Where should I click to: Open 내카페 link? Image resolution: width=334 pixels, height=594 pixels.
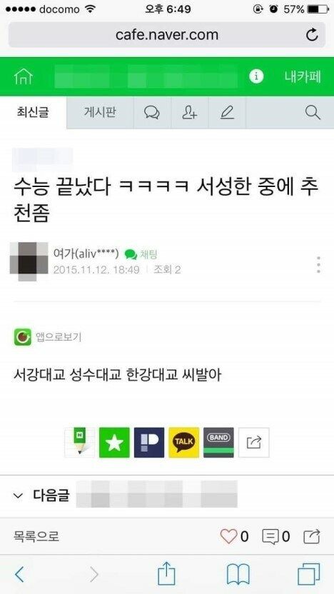point(303,77)
